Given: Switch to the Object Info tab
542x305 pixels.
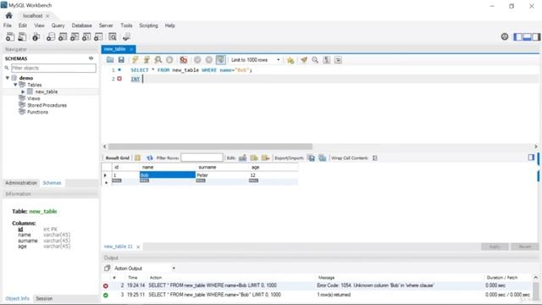Looking at the screenshot, I should [17, 298].
